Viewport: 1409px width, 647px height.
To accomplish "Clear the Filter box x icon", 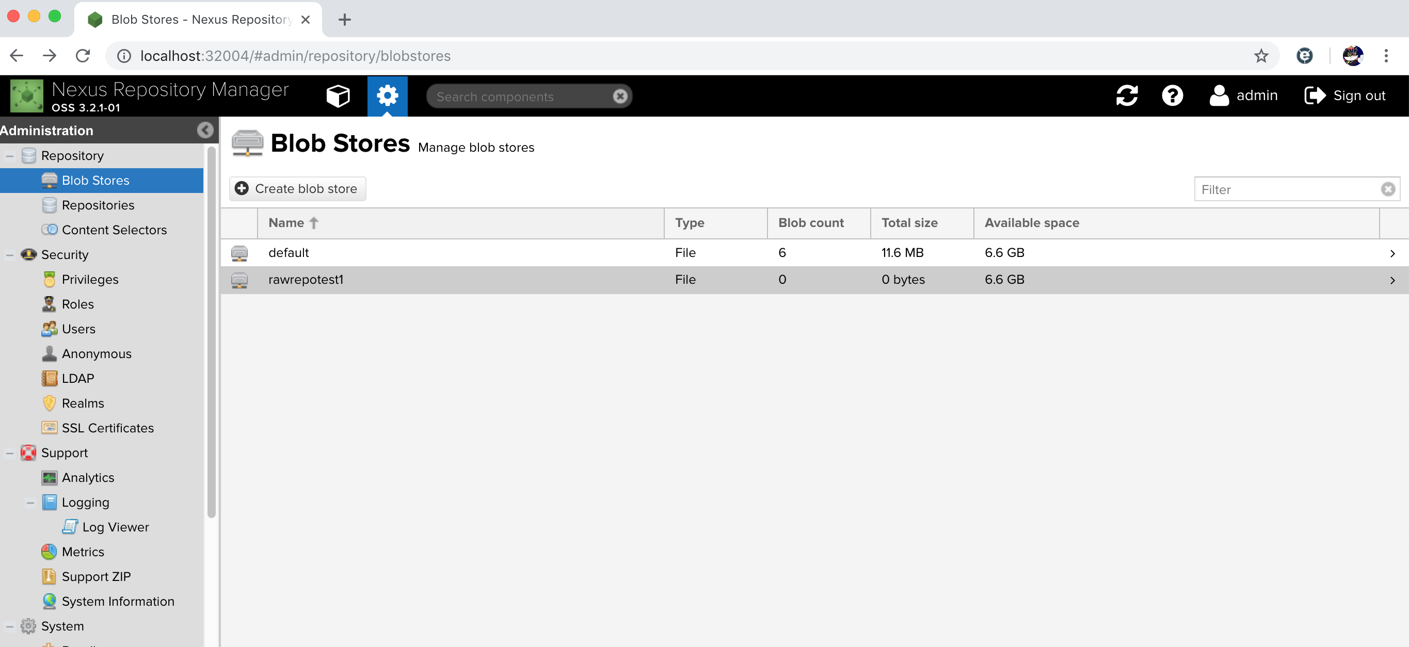I will (x=1388, y=189).
